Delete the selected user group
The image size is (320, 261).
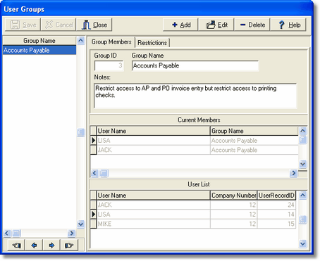pos(252,25)
